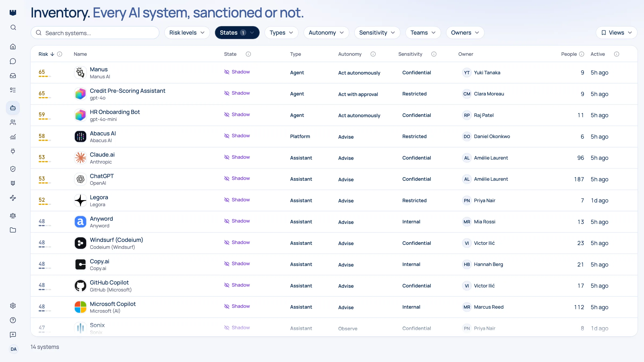Screen dimensions: 644x362
Task: Click Windsurf (Codeium) name
Action: point(116,240)
